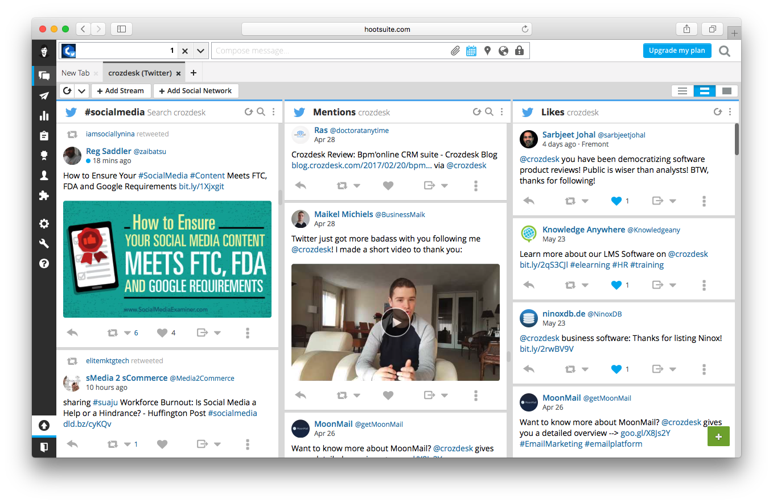Image resolution: width=773 pixels, height=503 pixels.
Task: Open the Likes stream options menu
Action: click(x=730, y=112)
